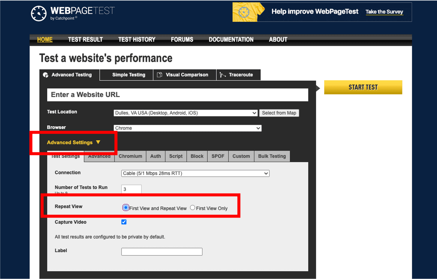Open the Bulk Testing settings tab

pos(272,156)
